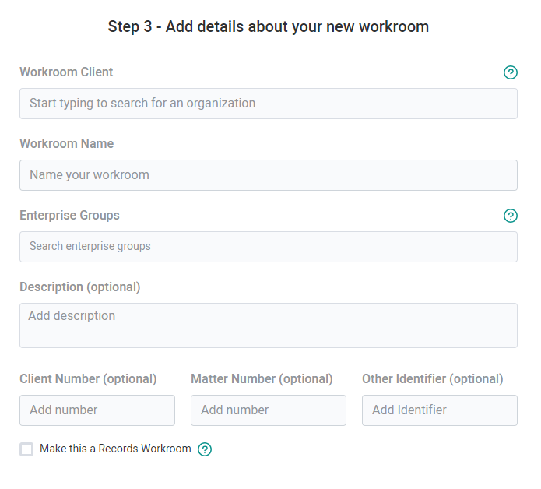This screenshot has height=489, width=541.
Task: Click the Add Identifier field
Action: tap(440, 410)
